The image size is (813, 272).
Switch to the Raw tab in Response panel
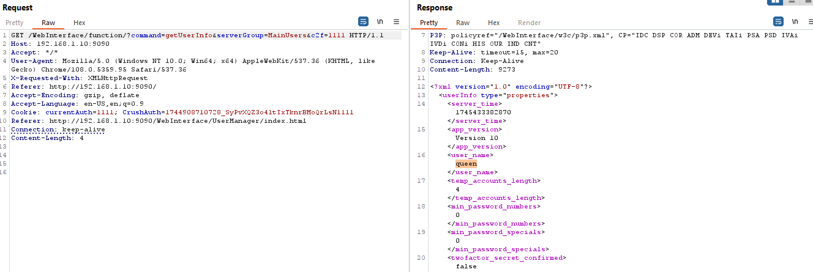point(463,23)
